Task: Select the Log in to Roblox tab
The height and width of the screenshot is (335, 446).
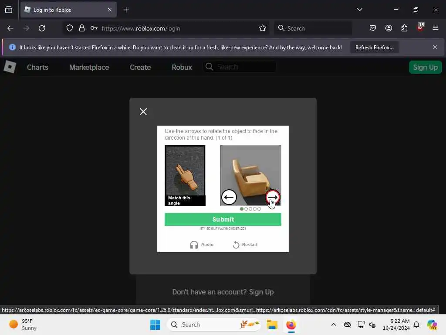Action: tap(68, 10)
